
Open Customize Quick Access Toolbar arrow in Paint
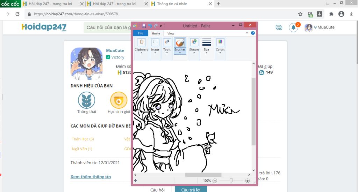tap(161, 26)
